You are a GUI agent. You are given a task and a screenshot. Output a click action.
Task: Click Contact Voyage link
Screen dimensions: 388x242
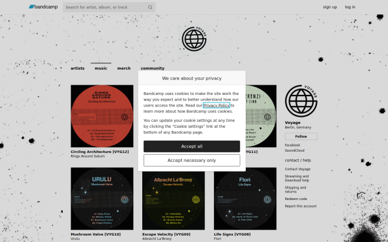tap(297, 169)
